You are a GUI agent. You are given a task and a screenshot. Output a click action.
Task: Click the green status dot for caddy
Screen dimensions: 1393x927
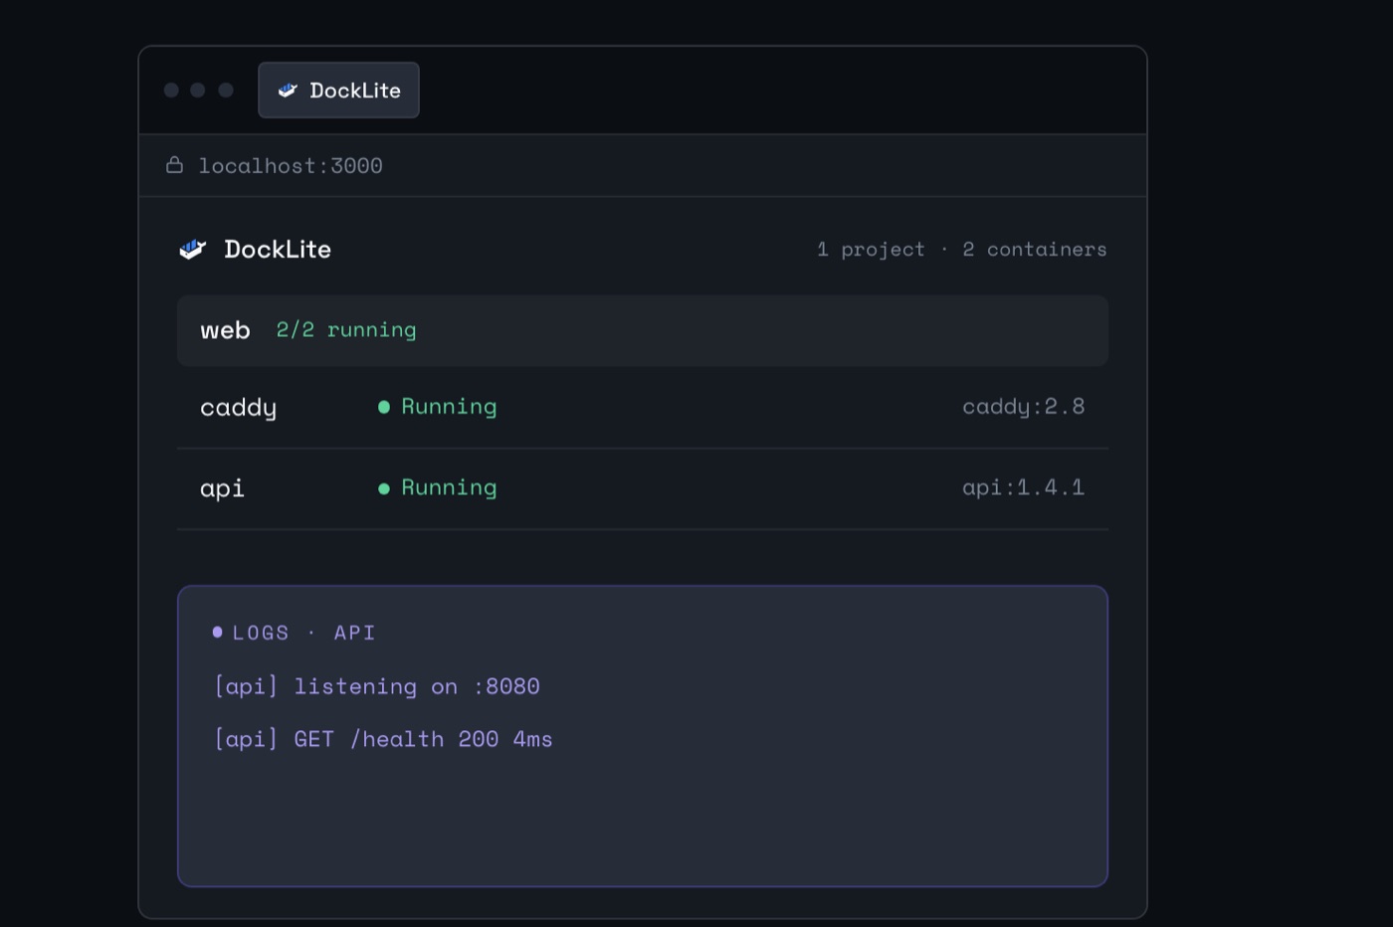(384, 407)
